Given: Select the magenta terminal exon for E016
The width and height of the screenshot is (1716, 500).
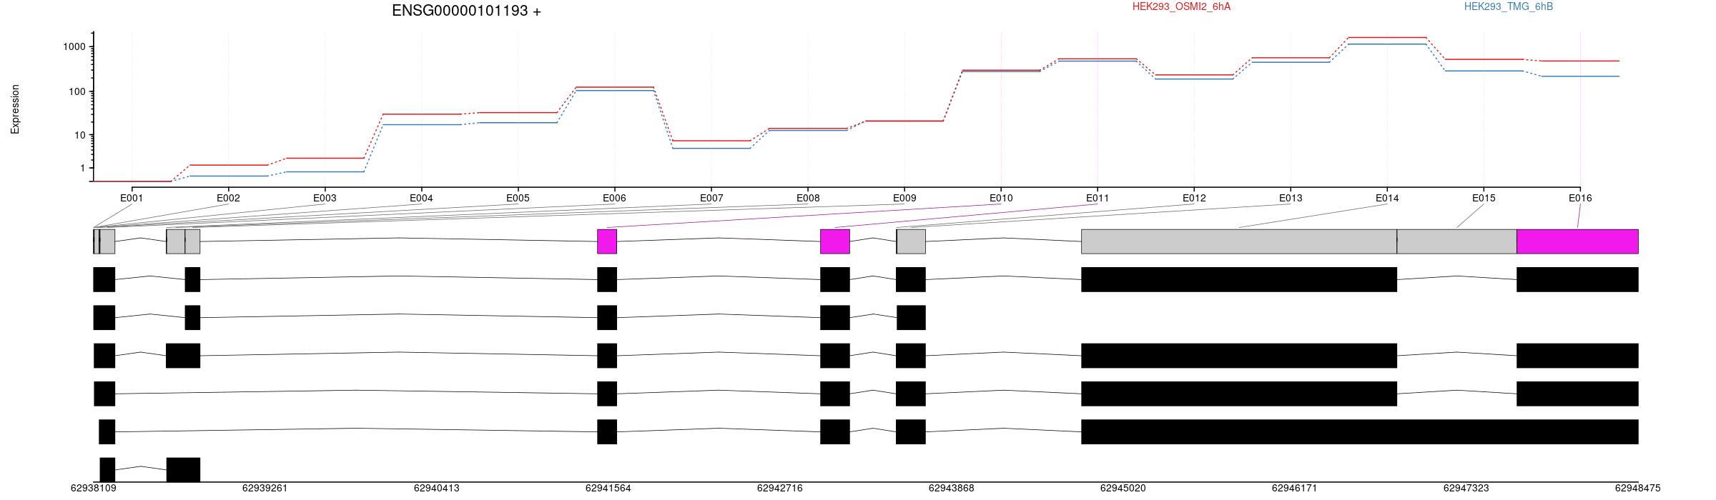Looking at the screenshot, I should point(1577,241).
